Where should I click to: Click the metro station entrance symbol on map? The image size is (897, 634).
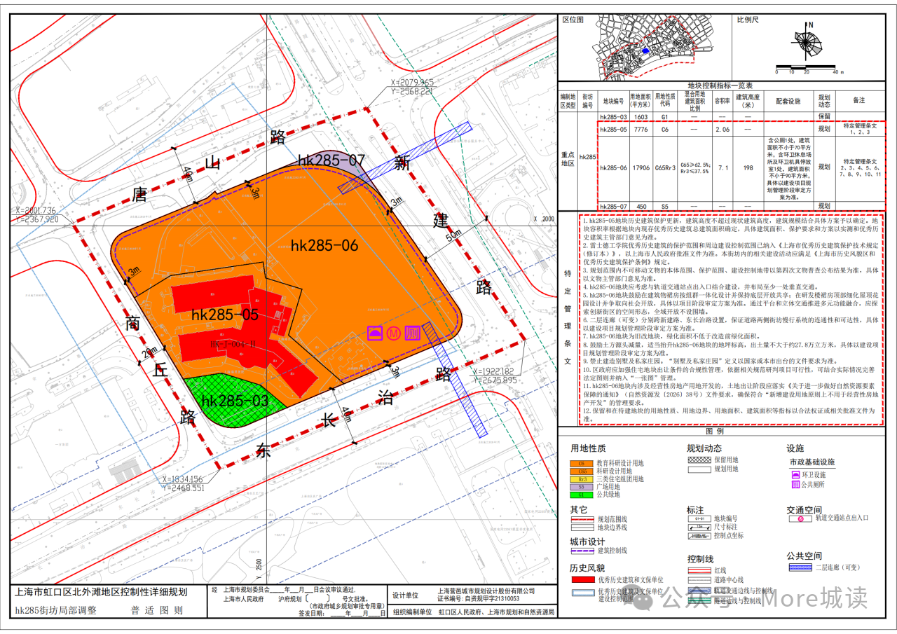pos(394,333)
